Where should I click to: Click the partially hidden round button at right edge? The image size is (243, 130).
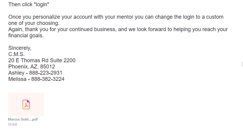pos(242,64)
